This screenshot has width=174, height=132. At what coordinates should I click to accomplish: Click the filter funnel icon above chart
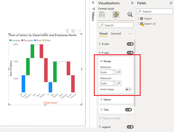67,31
